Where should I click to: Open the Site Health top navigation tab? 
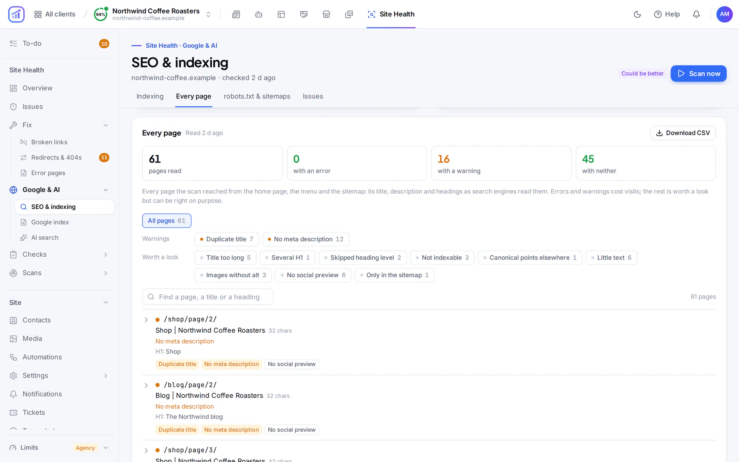point(391,14)
